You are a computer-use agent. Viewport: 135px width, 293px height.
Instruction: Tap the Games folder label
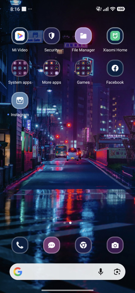pyautogui.click(x=83, y=82)
